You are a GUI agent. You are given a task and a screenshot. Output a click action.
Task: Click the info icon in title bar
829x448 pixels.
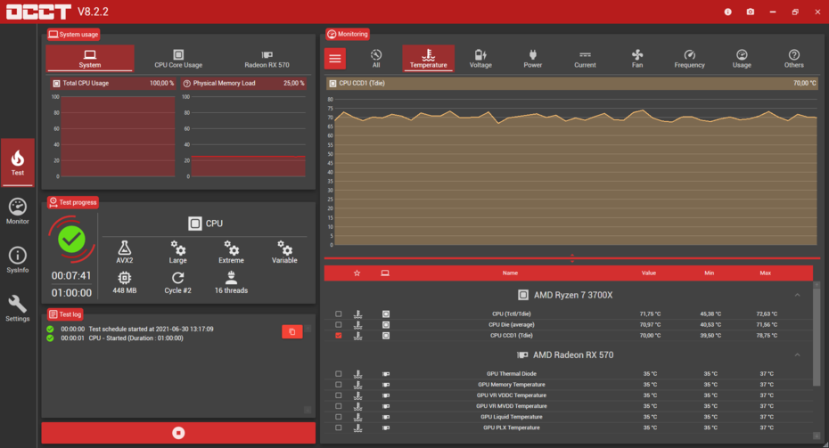(728, 12)
